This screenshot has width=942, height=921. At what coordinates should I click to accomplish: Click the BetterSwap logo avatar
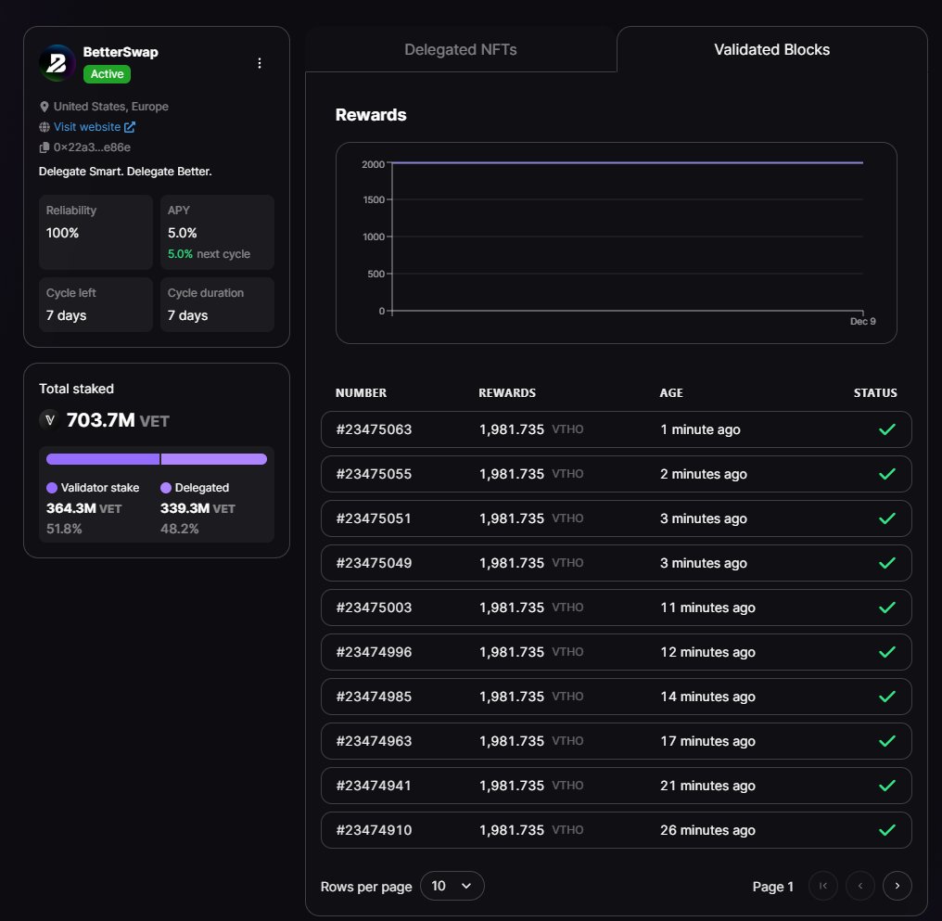[57, 62]
